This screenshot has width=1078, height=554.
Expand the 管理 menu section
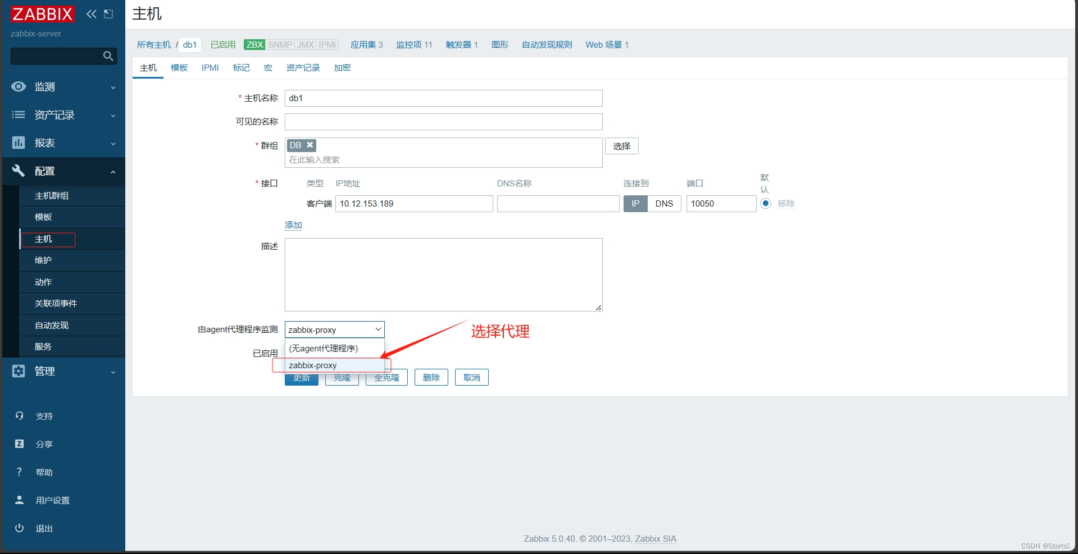point(63,371)
